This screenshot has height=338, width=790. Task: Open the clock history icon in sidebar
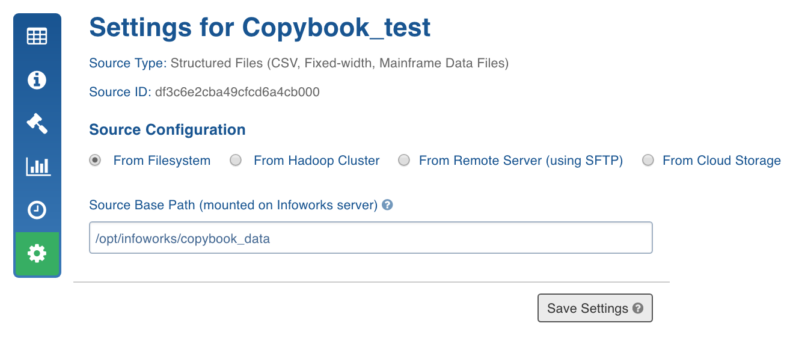coord(37,210)
